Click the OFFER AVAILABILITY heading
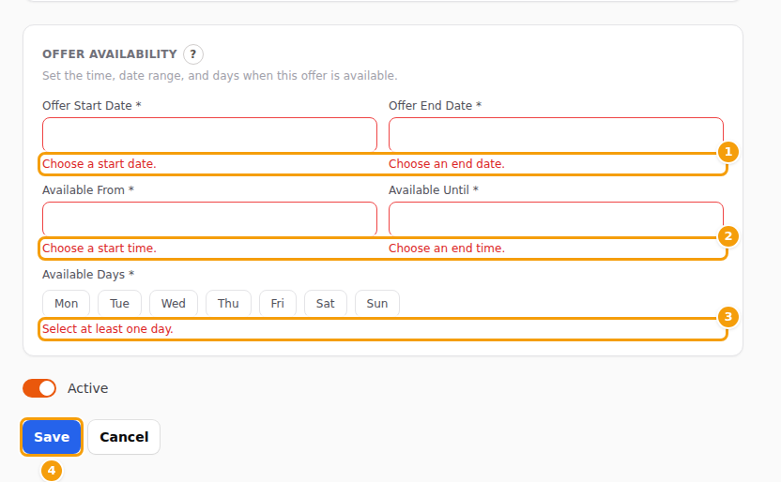Image resolution: width=781 pixels, height=482 pixels. click(110, 53)
